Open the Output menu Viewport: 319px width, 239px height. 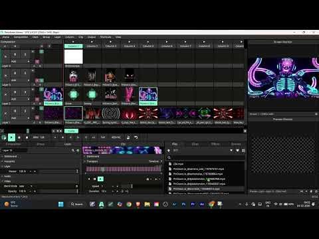(92, 37)
